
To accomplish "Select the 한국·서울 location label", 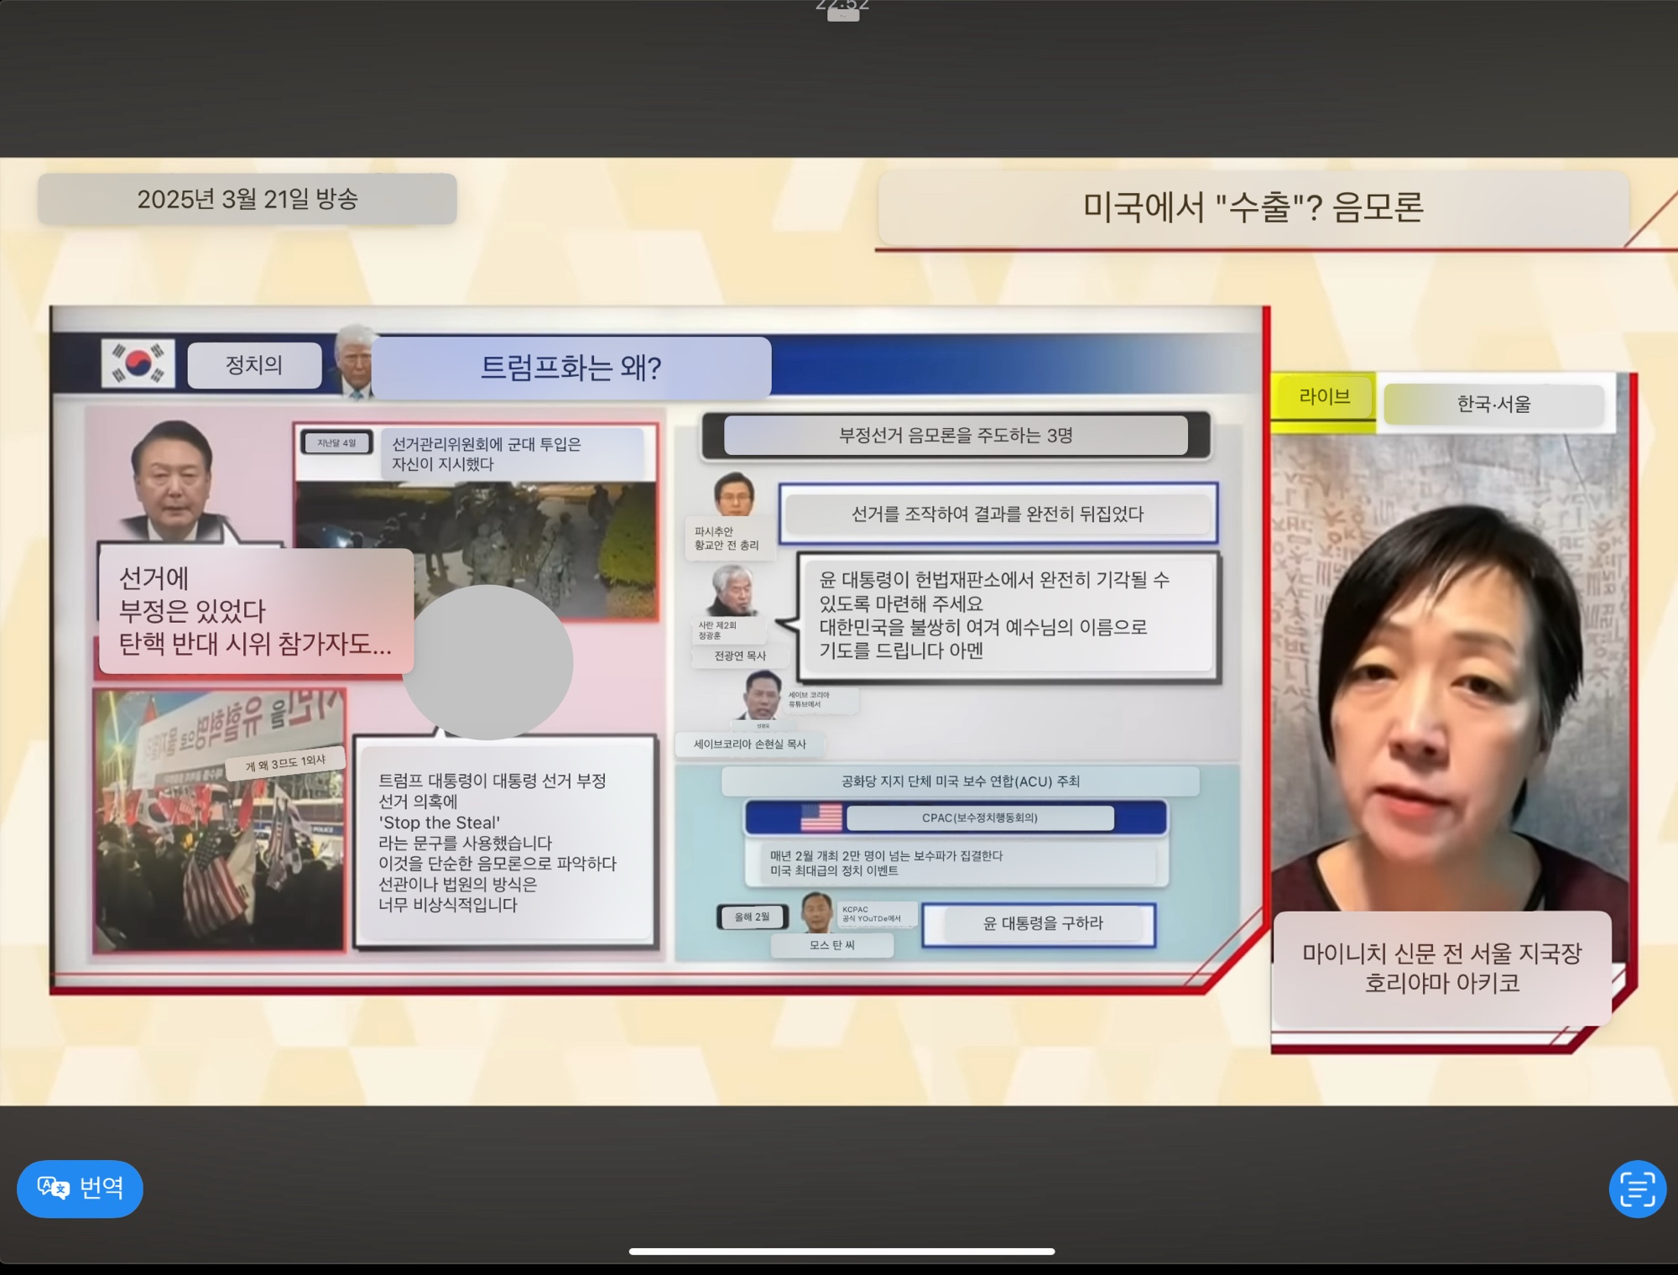I will coord(1493,405).
